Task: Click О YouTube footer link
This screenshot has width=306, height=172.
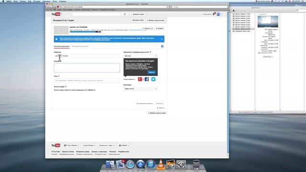Action: (56, 151)
